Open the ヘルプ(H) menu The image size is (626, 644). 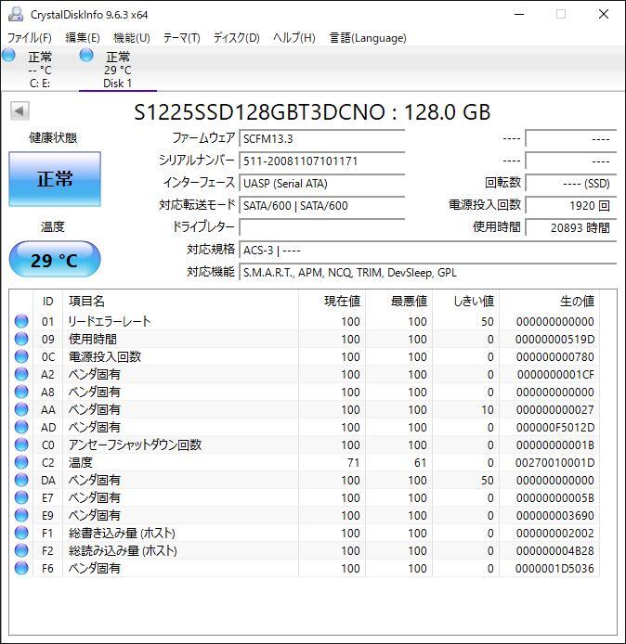(x=294, y=38)
